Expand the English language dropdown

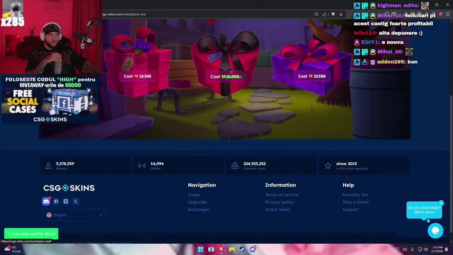tap(74, 215)
